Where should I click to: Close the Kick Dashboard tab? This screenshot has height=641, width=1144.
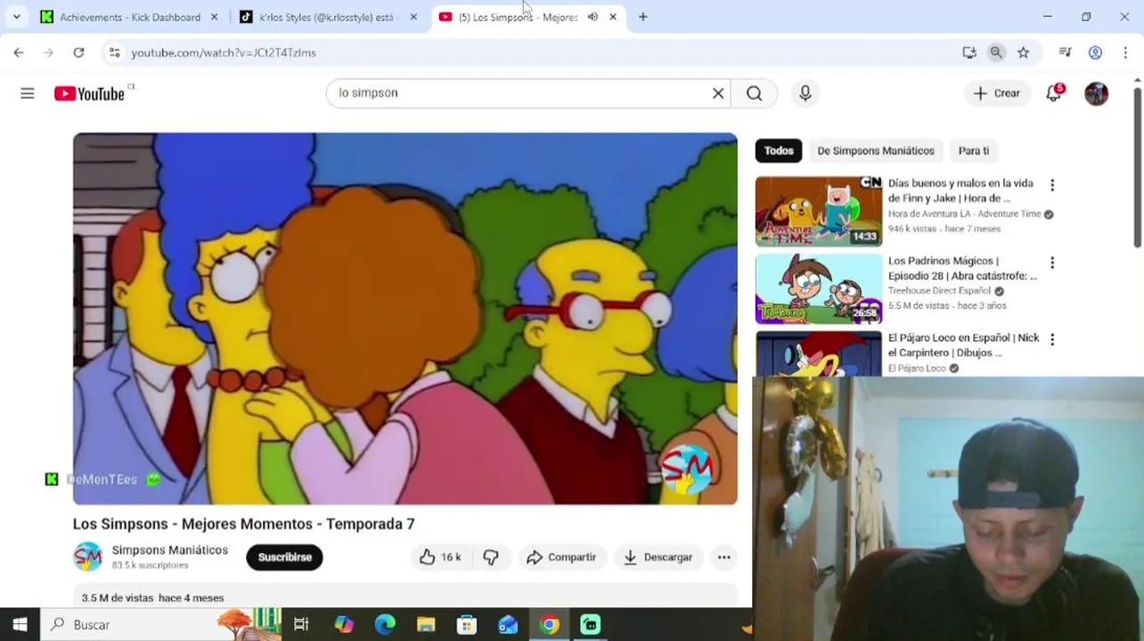[x=214, y=17]
